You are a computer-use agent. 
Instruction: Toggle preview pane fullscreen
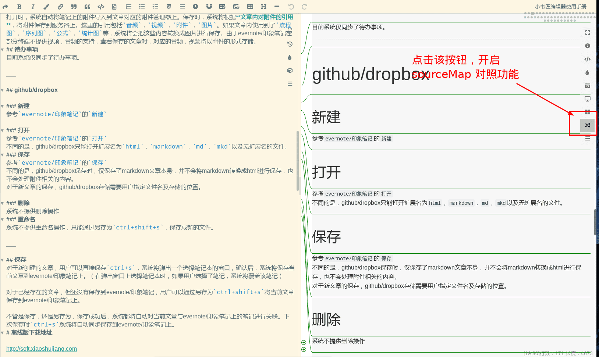588,33
